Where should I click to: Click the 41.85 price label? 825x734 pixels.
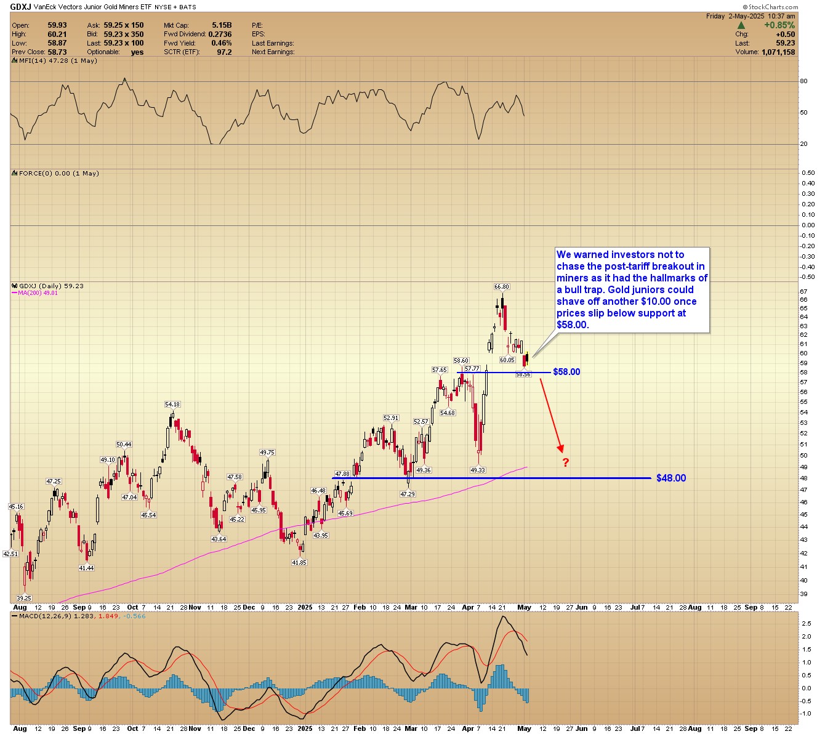pyautogui.click(x=299, y=563)
